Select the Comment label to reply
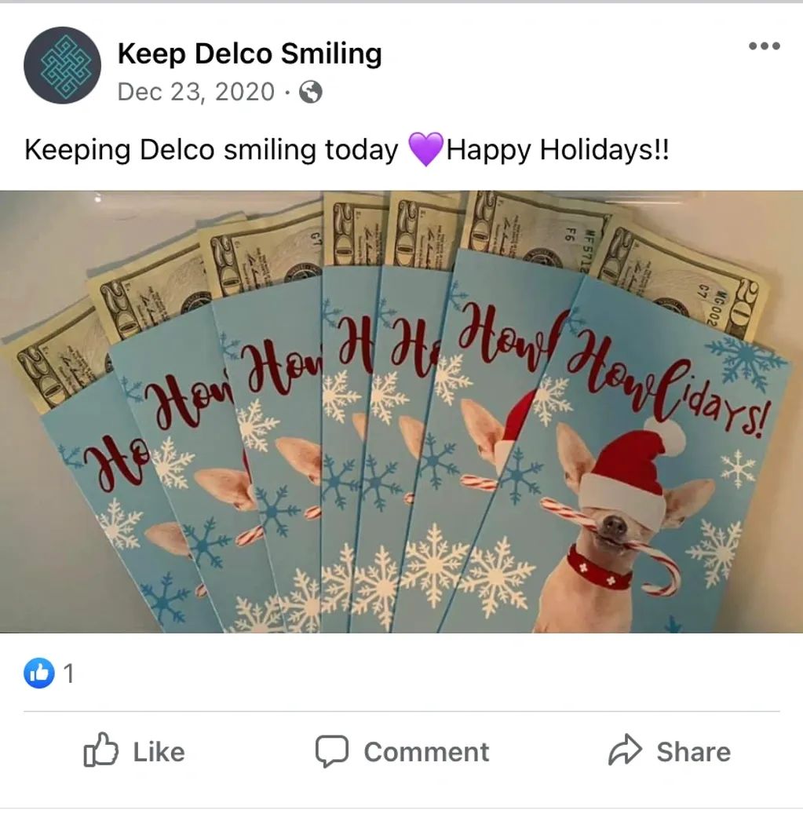803x821 pixels. tap(426, 753)
